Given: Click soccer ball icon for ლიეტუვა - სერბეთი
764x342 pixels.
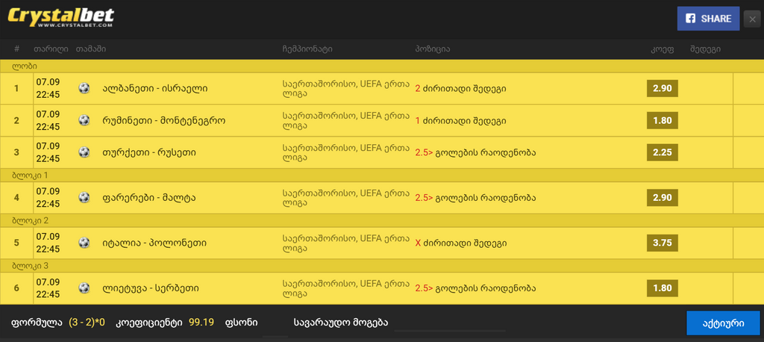Looking at the screenshot, I should click(84, 287).
